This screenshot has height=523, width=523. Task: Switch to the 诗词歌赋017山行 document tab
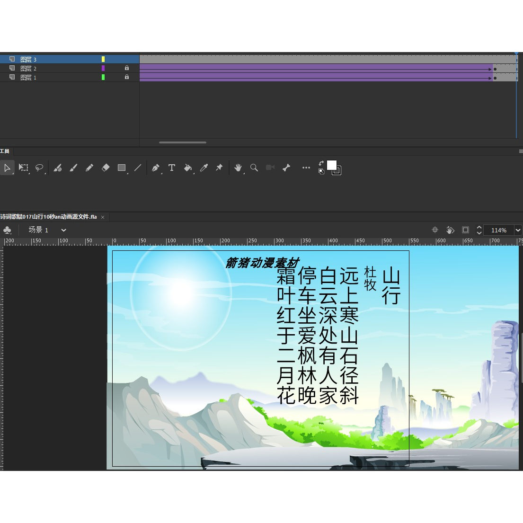coord(47,217)
